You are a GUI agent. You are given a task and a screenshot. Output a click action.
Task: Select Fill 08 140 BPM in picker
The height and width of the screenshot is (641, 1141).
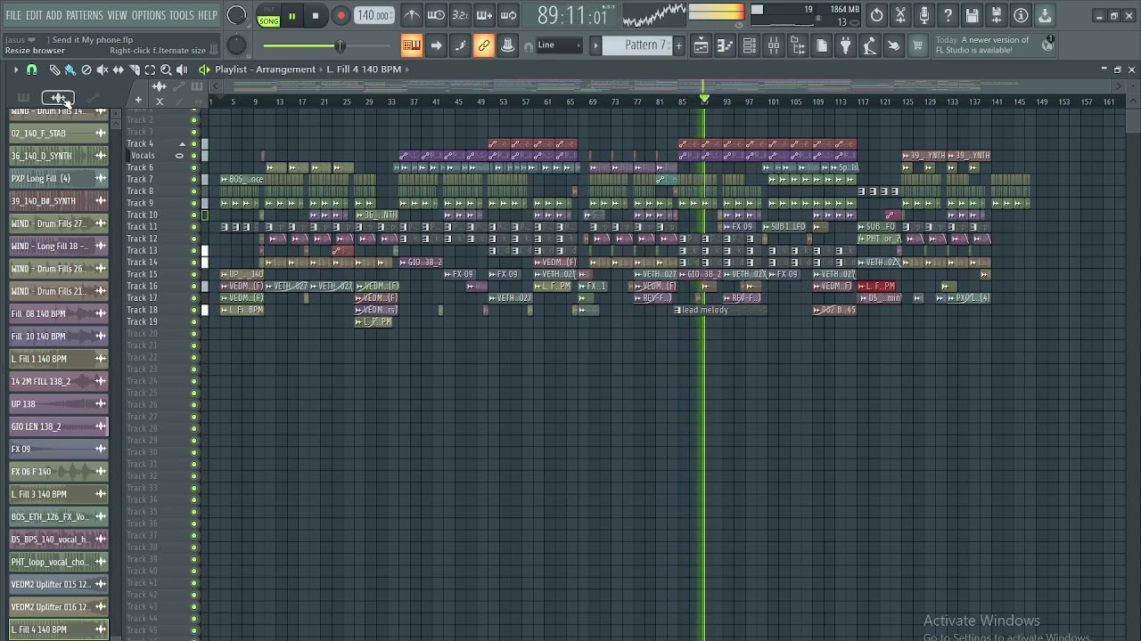[59, 313]
